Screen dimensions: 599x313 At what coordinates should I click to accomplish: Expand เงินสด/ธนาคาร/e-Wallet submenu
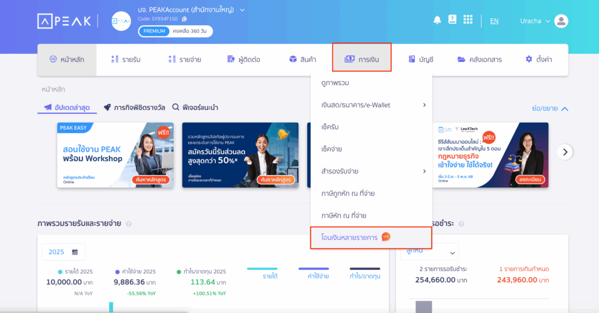point(371,105)
